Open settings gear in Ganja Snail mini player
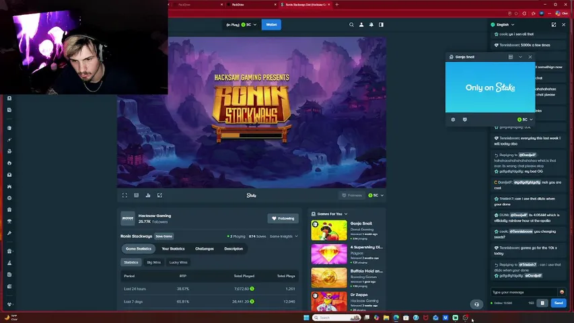Viewport: 574px width, 323px height. 453,119
